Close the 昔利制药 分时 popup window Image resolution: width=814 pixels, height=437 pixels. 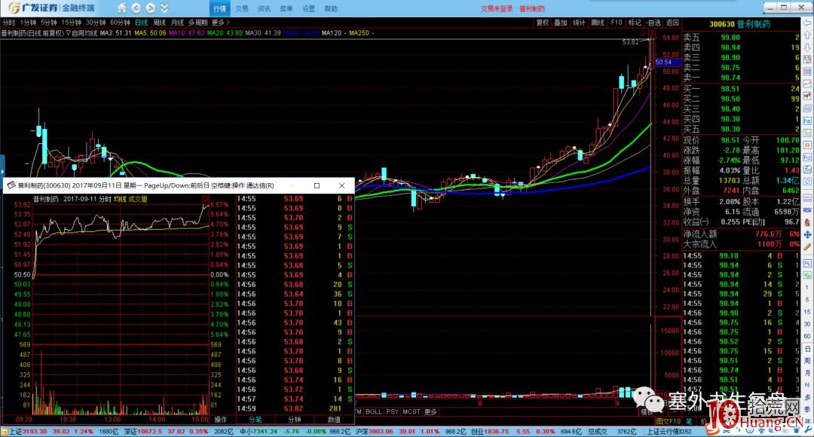341,186
